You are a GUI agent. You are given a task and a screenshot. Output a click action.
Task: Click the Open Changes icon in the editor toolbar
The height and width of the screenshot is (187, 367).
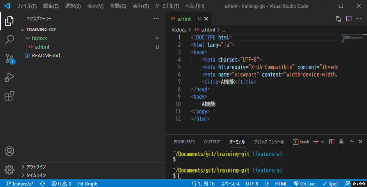pos(338,19)
